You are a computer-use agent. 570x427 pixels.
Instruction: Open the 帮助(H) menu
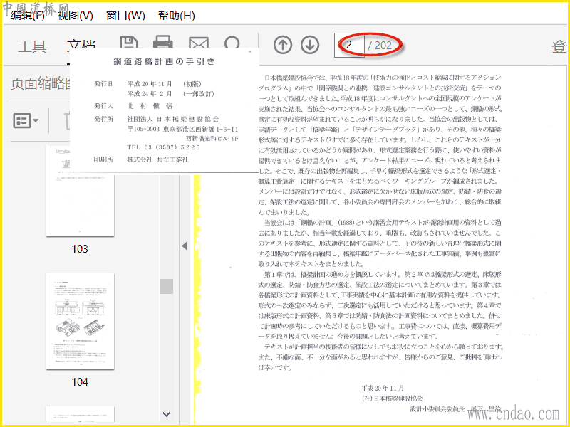click(176, 16)
